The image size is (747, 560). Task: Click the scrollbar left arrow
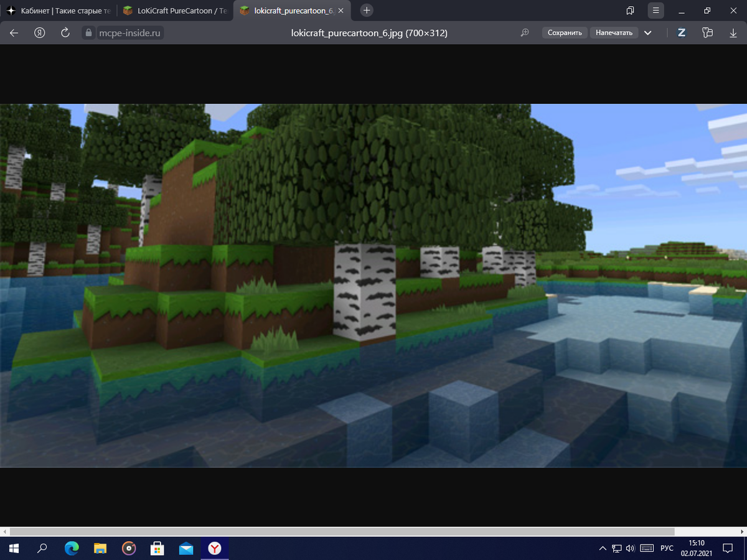4,533
